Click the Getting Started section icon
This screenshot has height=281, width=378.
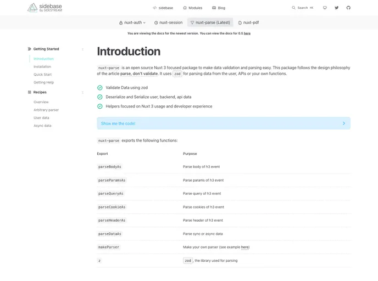click(30, 49)
